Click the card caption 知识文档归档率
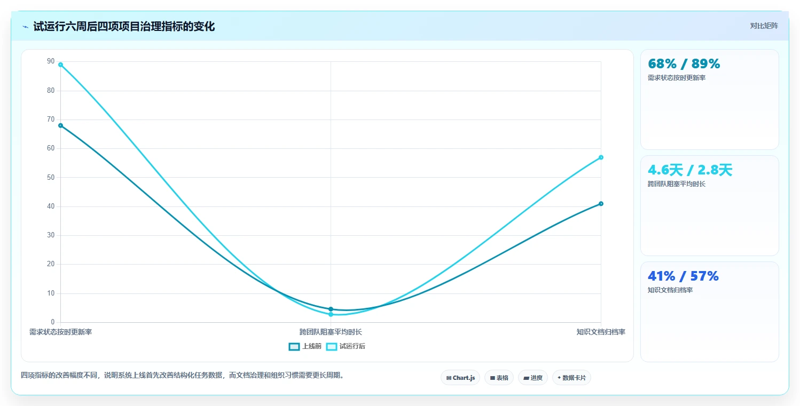Screen dimensions: 800x406 pos(670,290)
